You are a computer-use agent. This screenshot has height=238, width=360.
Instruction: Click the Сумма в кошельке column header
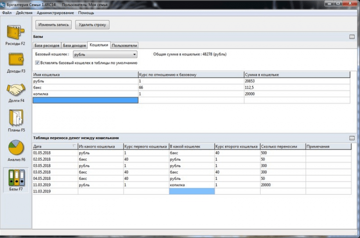point(297,74)
